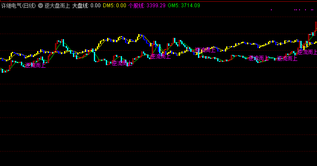Select the 大盘线: 0.00 value label
317x166 pixels.
86,6
